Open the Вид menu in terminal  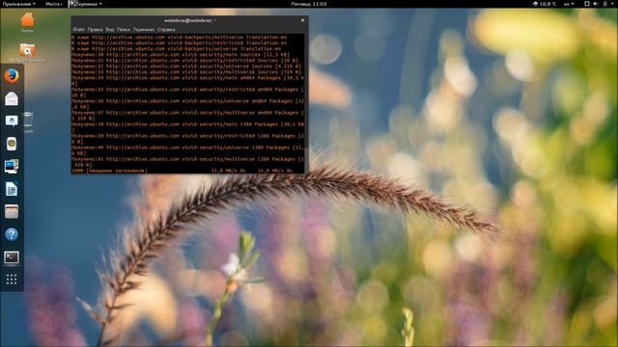click(x=109, y=30)
